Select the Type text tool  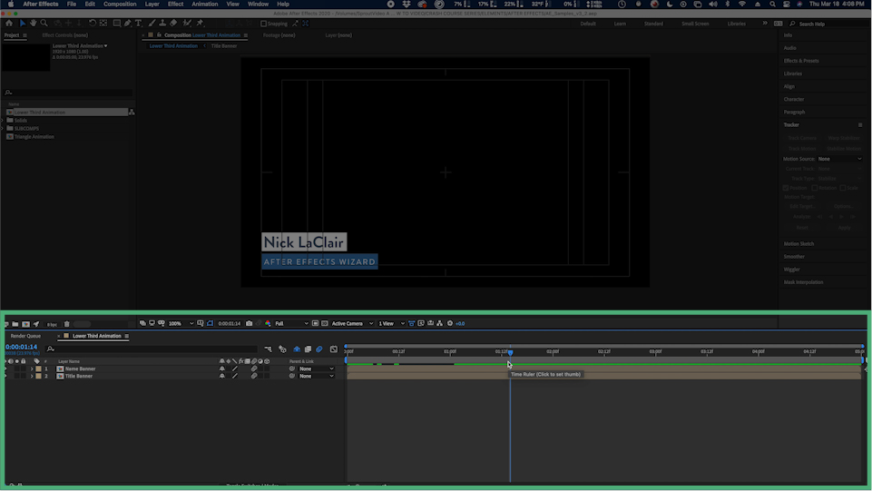138,23
